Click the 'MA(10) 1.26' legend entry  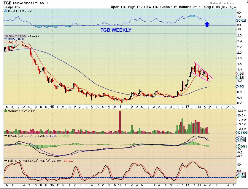click(x=14, y=42)
